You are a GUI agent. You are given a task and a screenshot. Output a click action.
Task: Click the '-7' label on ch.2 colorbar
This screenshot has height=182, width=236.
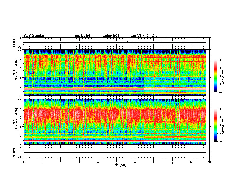click(220, 117)
